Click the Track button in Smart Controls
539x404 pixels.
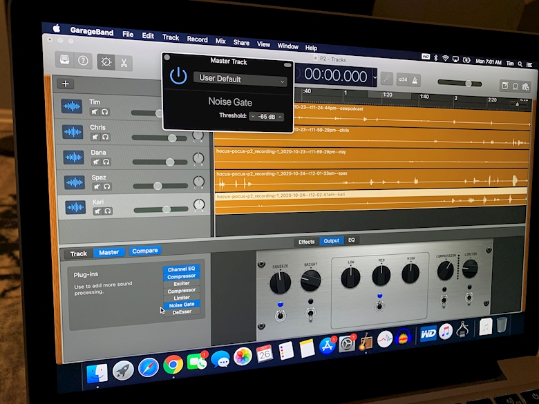[79, 253]
